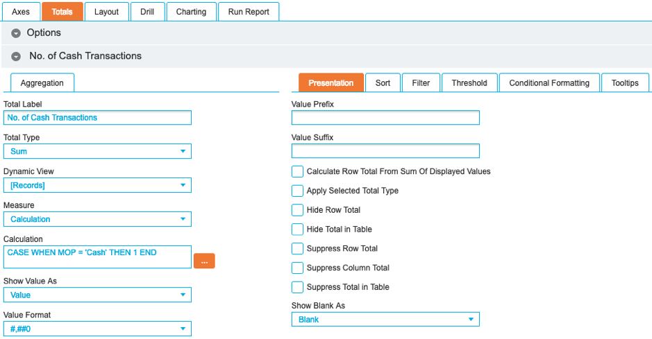
Task: Expand the Dynamic View dropdown
Action: pos(97,185)
